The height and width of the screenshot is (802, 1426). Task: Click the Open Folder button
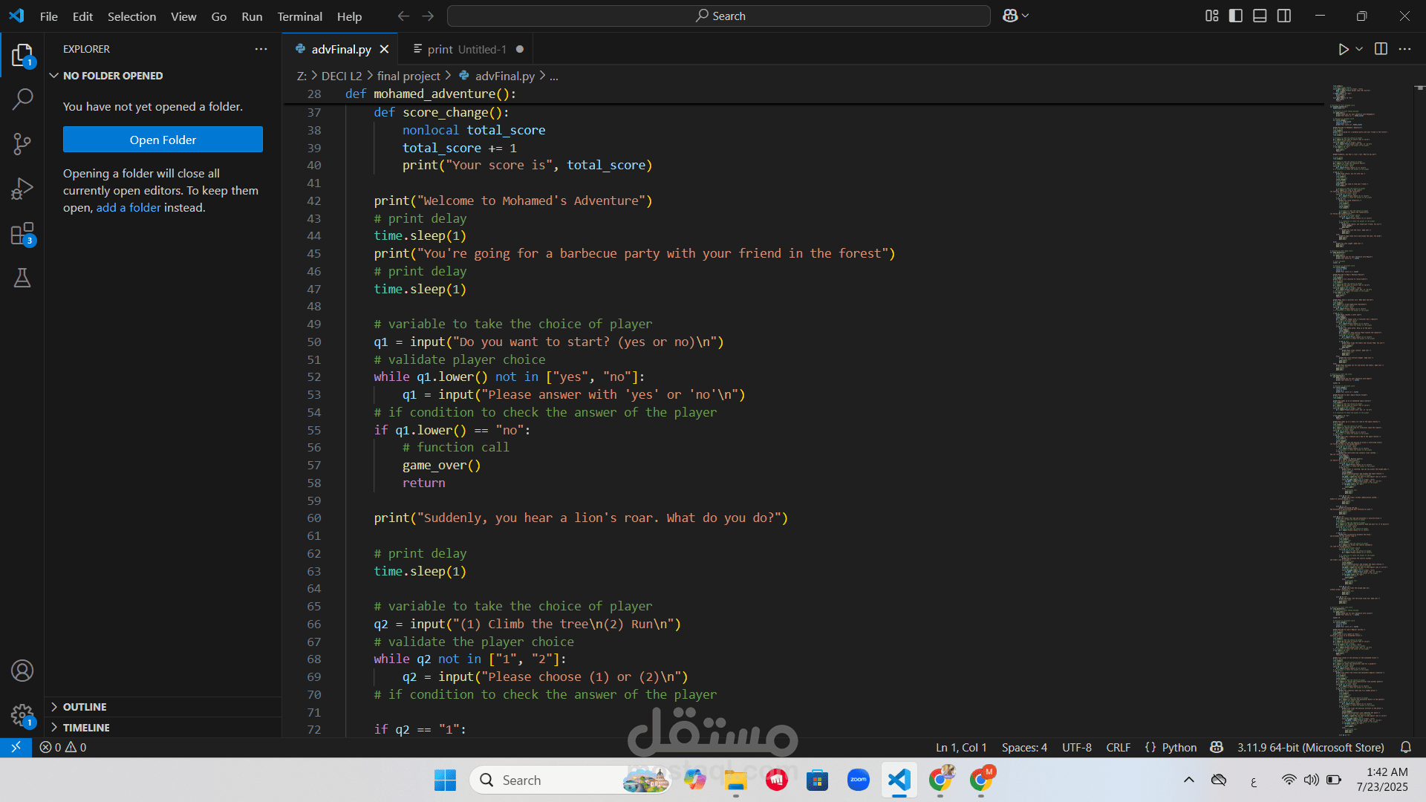click(163, 140)
